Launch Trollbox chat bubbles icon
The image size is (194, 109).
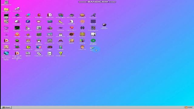coord(28,15)
